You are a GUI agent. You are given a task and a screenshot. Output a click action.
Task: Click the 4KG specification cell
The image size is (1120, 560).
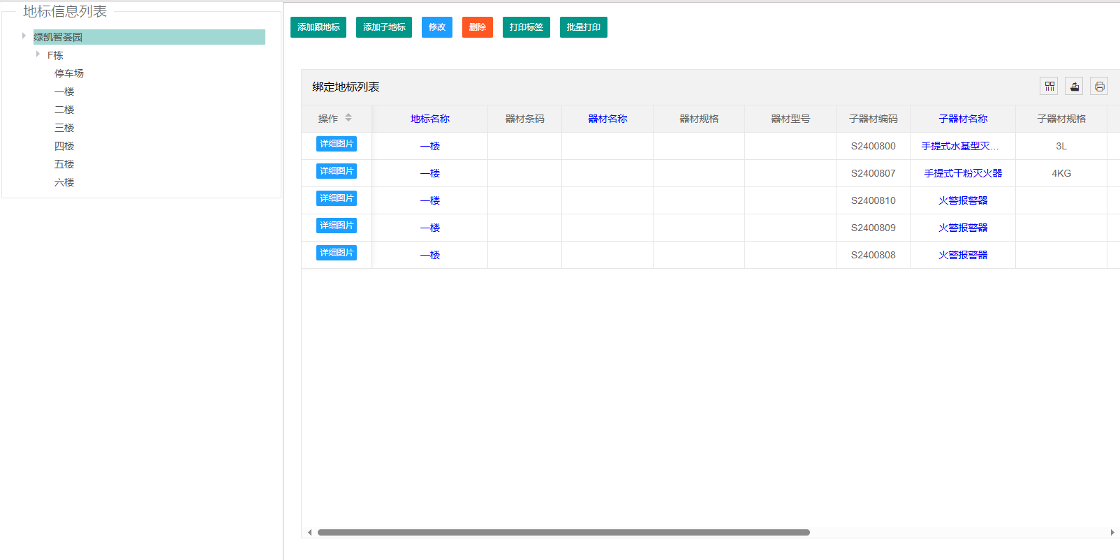click(1061, 173)
